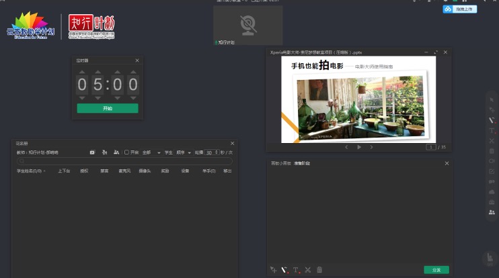Click the slide page number field
499x278 pixels.
click(x=431, y=147)
